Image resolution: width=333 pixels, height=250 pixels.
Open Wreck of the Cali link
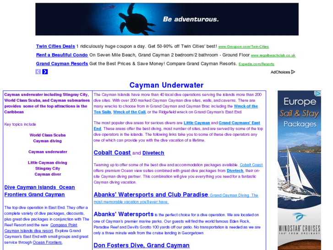pos(129,112)
